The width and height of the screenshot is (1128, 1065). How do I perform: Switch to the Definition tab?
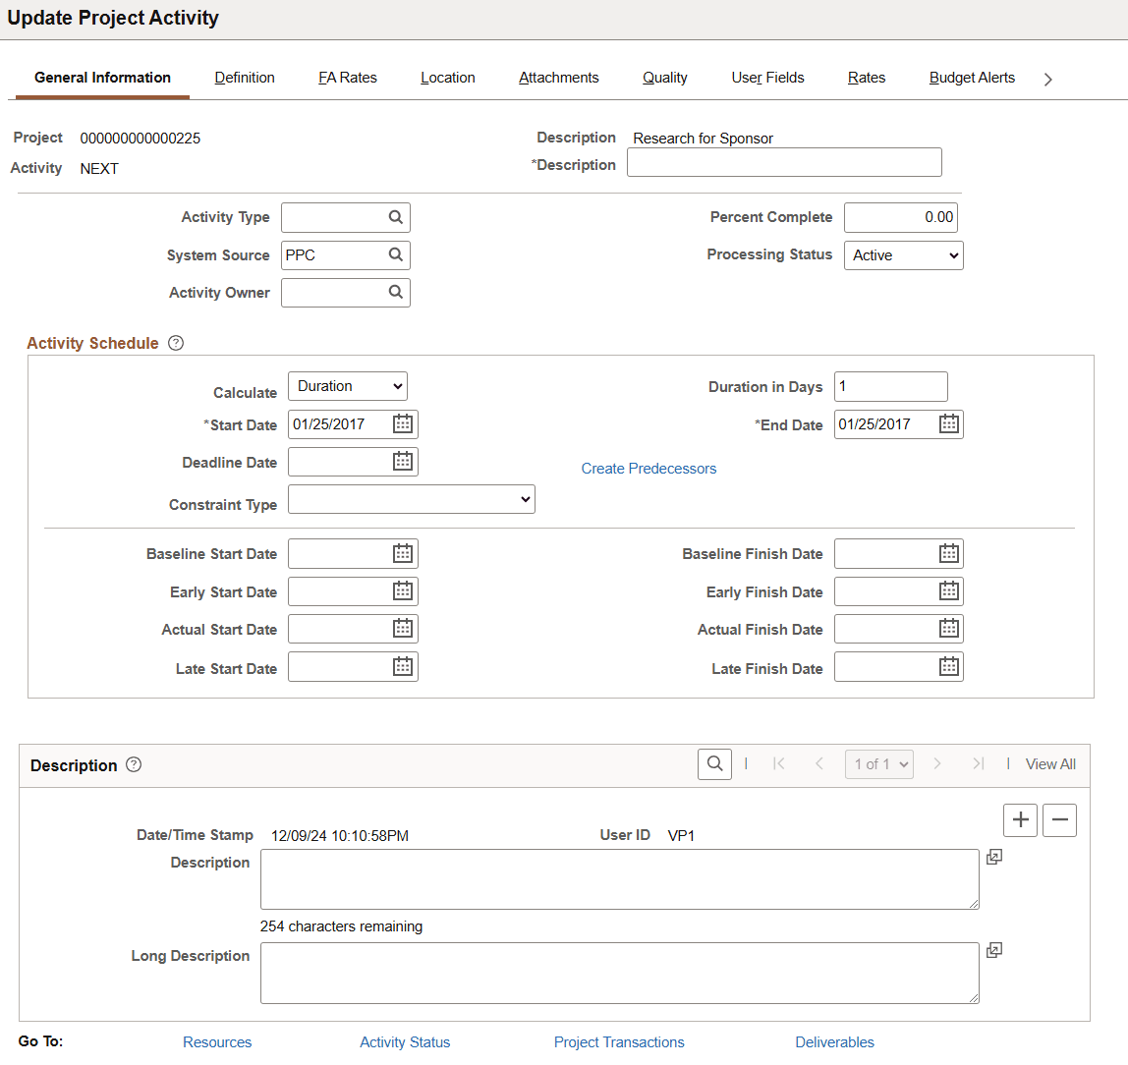(244, 77)
